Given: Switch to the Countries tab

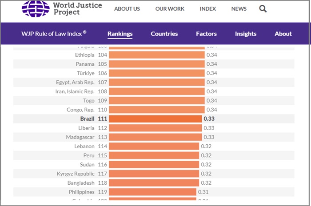Looking at the screenshot, I should pyautogui.click(x=164, y=34).
